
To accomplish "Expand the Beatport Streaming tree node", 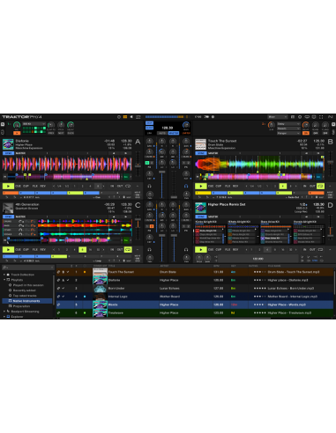I will pos(4,312).
